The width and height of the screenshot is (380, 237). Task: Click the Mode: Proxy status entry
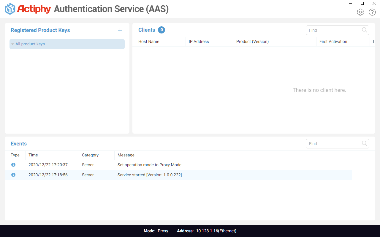point(156,231)
